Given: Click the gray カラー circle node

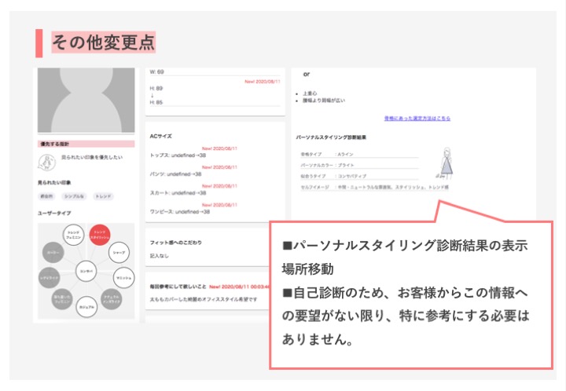Looking at the screenshot, I should pos(53,254).
